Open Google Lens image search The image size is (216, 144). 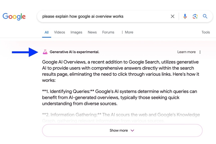click(x=195, y=16)
